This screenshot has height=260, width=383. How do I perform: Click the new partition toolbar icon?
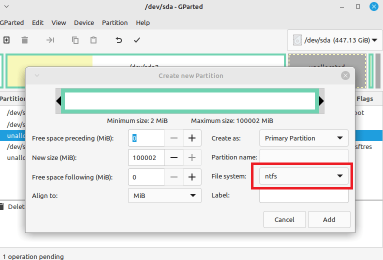[x=6, y=40]
